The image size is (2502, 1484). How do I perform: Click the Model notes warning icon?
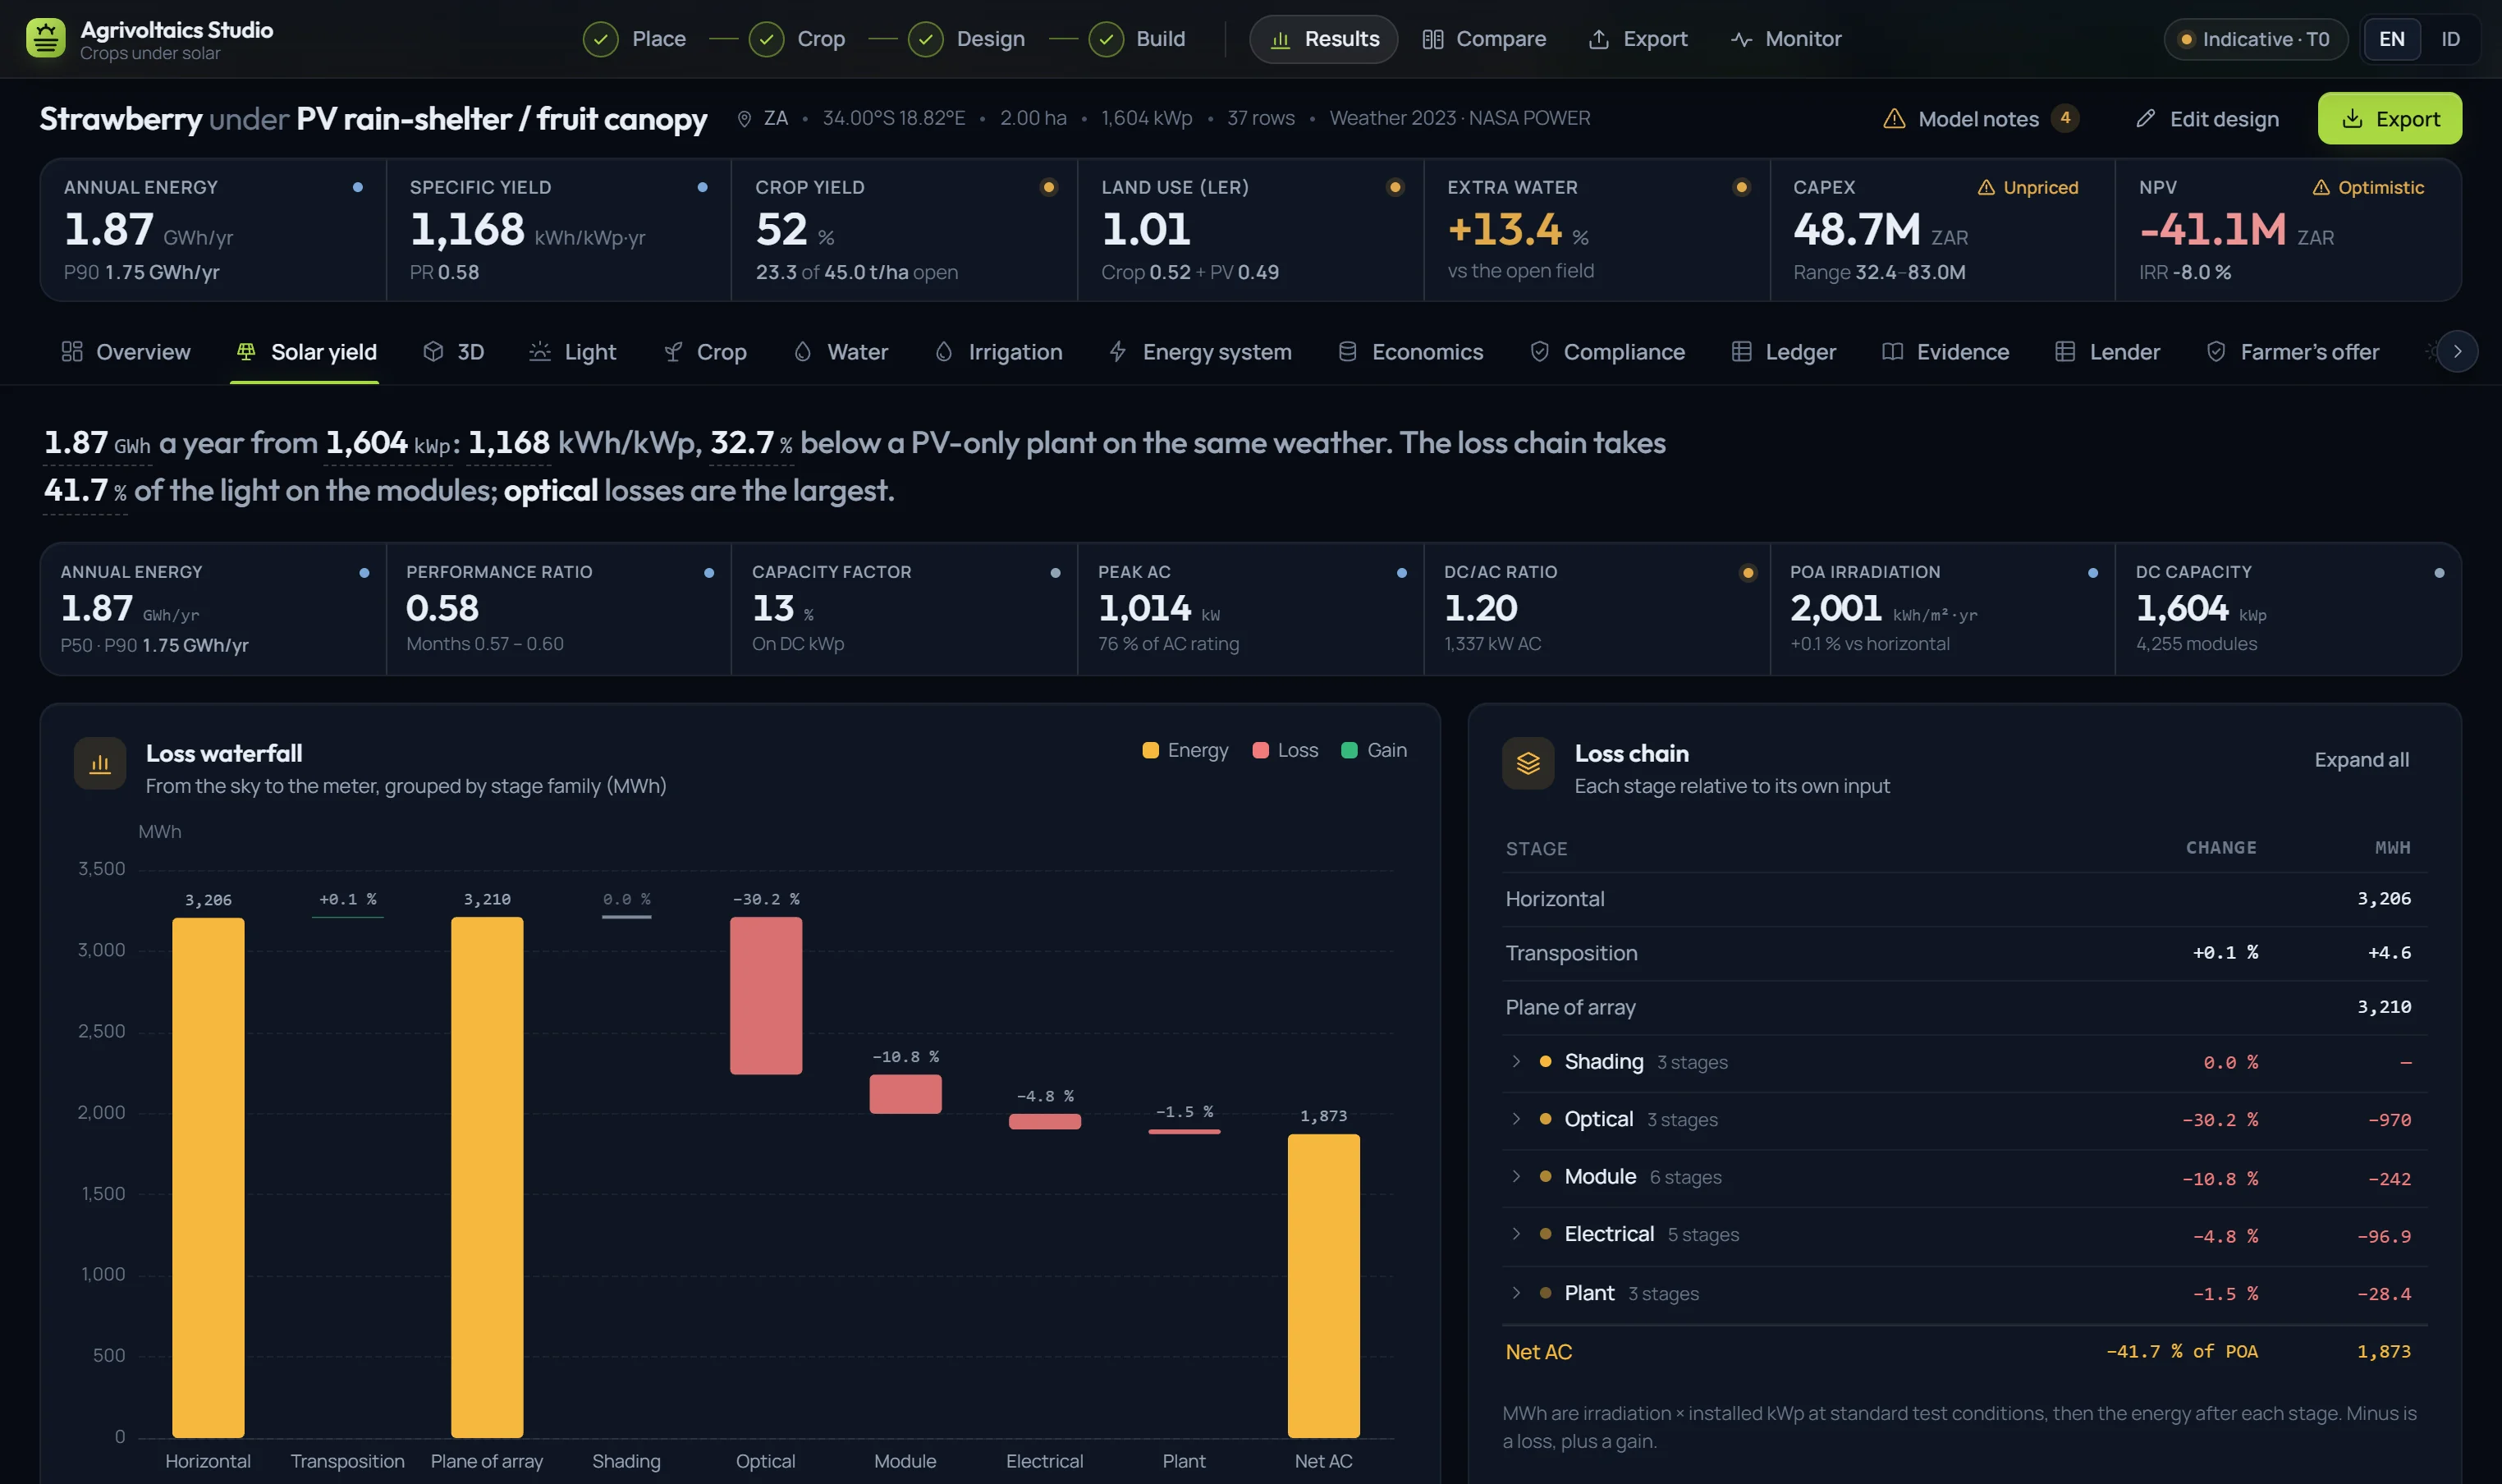click(x=1894, y=119)
